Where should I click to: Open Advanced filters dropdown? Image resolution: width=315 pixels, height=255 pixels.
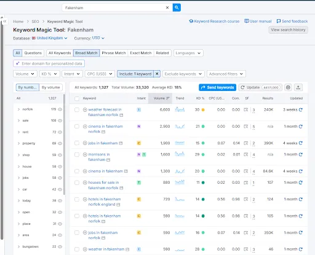click(x=226, y=74)
